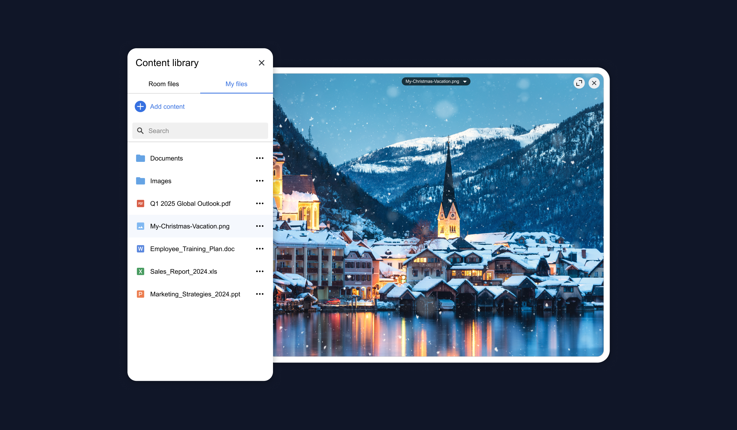Open the Documents folder
This screenshot has width=737, height=430.
pos(166,158)
